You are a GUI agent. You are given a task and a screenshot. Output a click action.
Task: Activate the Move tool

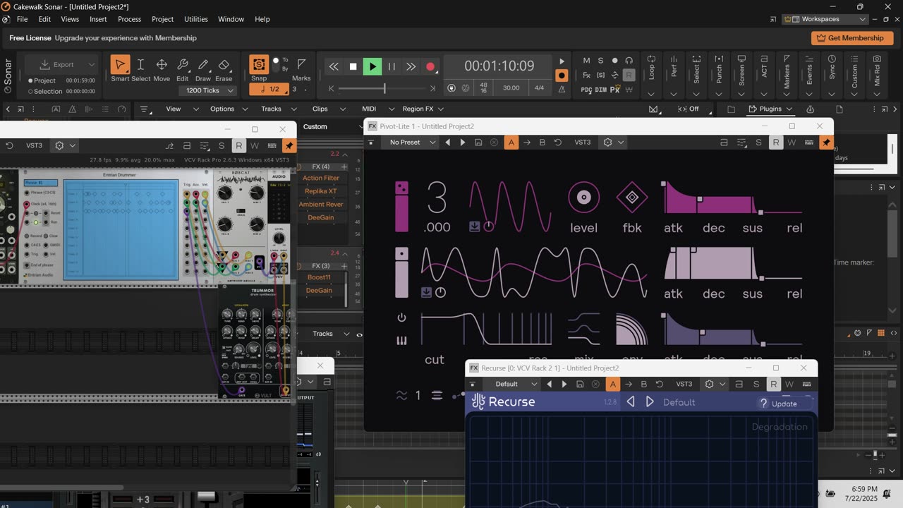(162, 65)
